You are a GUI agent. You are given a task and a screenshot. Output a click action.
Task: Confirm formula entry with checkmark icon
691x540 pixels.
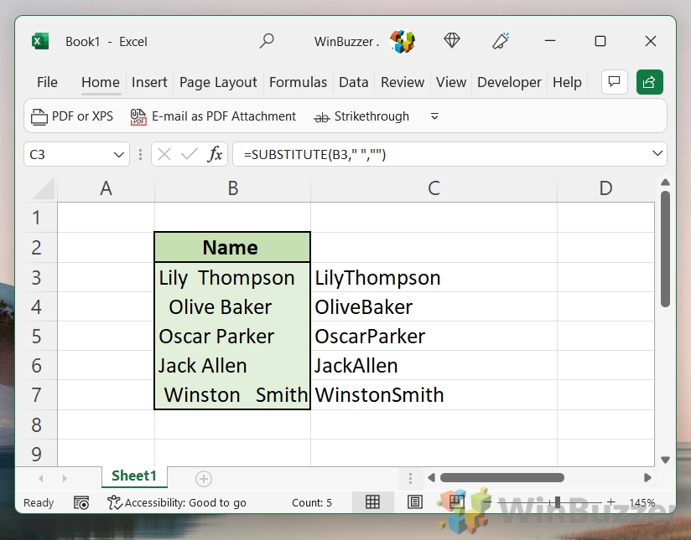pos(190,155)
